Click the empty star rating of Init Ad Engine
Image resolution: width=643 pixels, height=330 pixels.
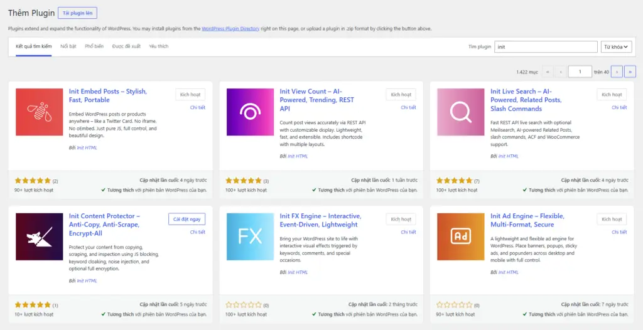click(x=455, y=305)
